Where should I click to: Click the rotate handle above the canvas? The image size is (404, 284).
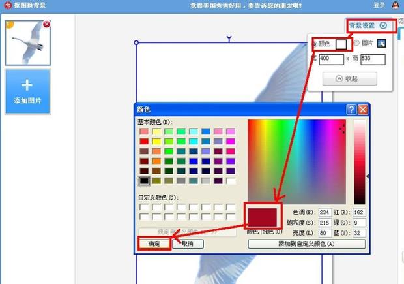229,39
